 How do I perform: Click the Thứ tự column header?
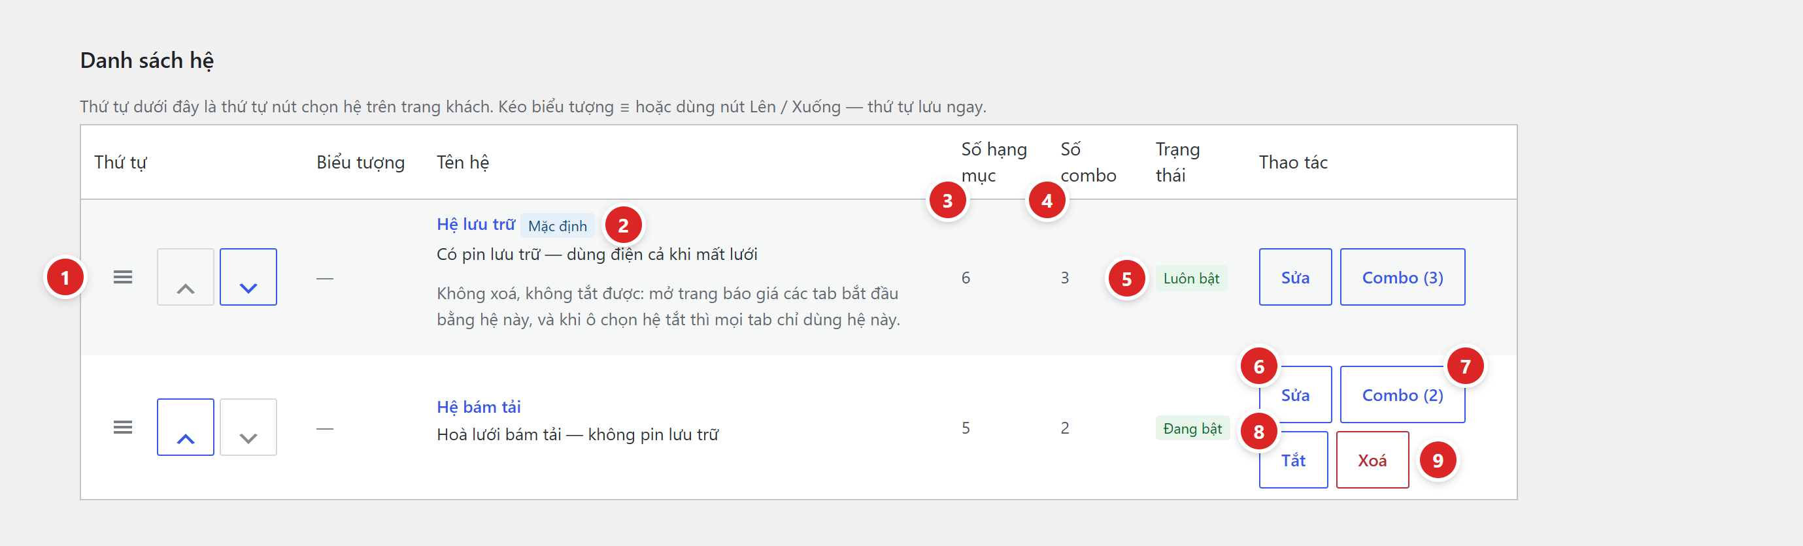pos(120,162)
